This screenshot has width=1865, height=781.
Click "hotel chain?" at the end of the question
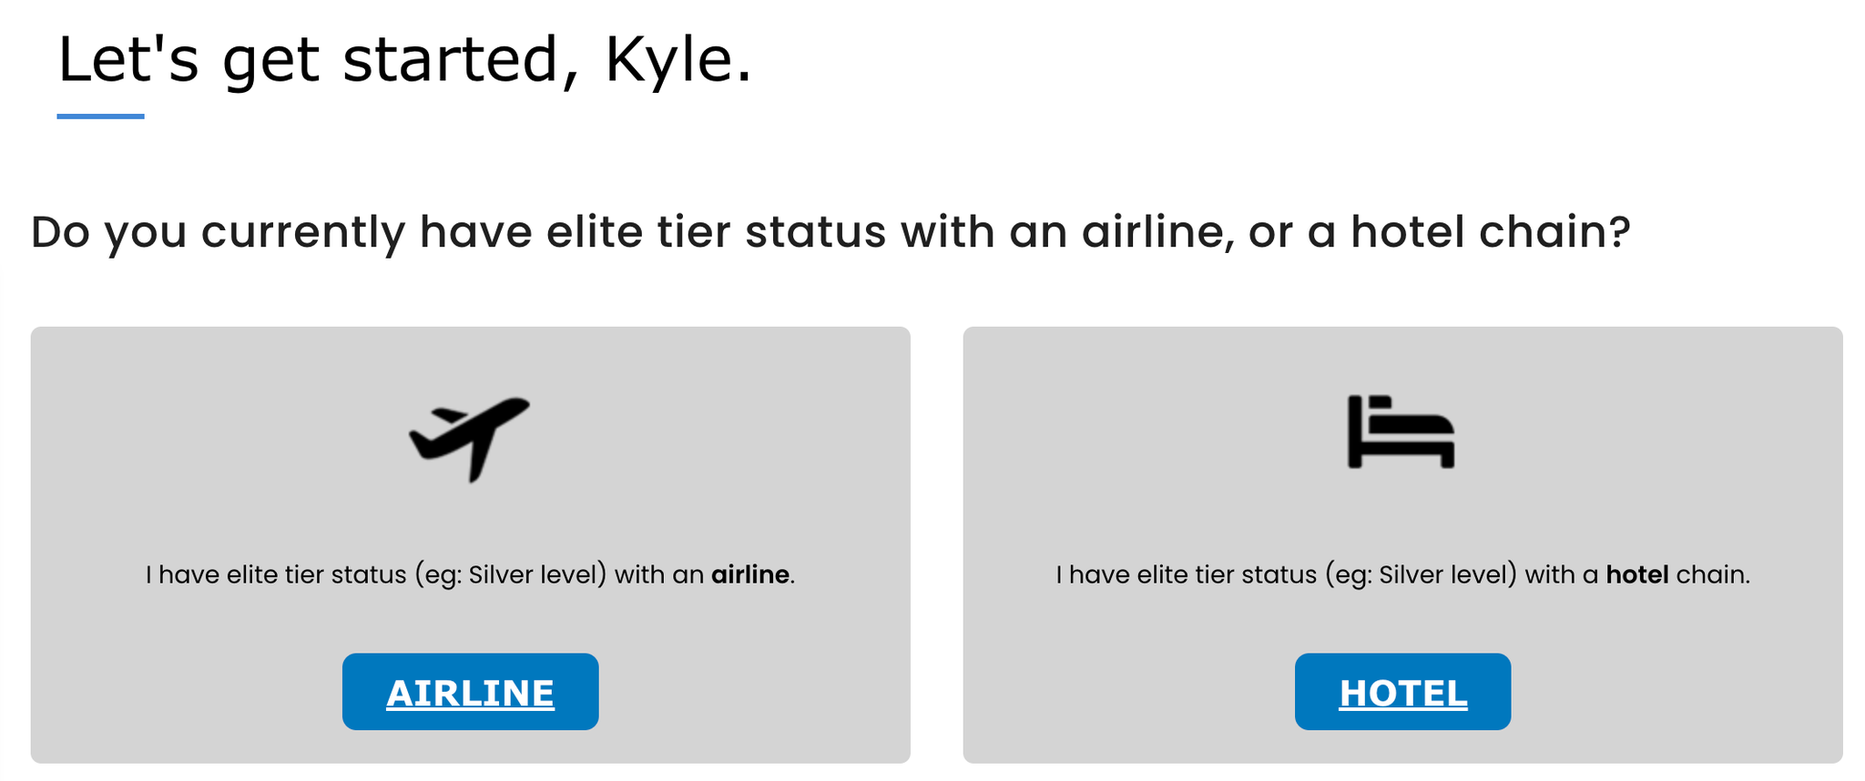point(1490,232)
